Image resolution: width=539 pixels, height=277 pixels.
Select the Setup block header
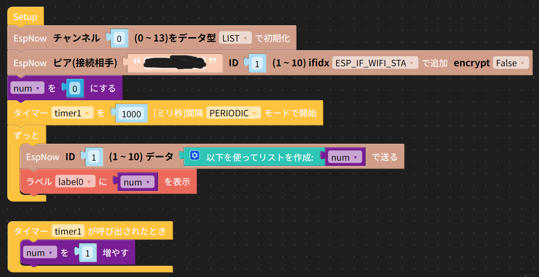pos(25,17)
